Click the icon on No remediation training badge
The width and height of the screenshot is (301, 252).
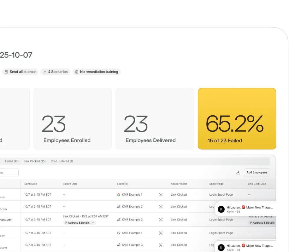point(76,72)
